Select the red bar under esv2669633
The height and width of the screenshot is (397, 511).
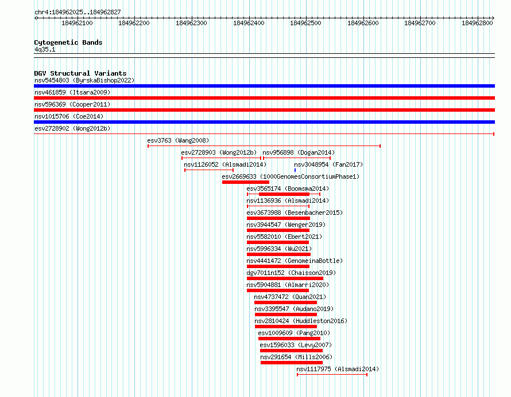click(246, 182)
